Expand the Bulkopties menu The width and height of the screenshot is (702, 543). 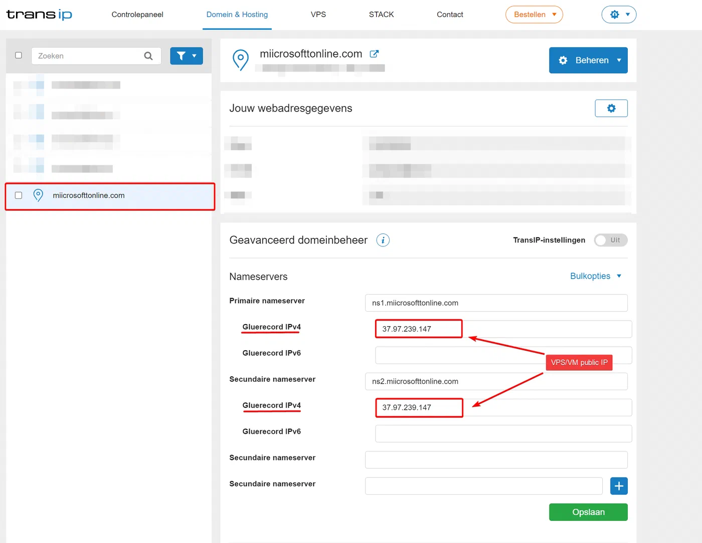(596, 276)
